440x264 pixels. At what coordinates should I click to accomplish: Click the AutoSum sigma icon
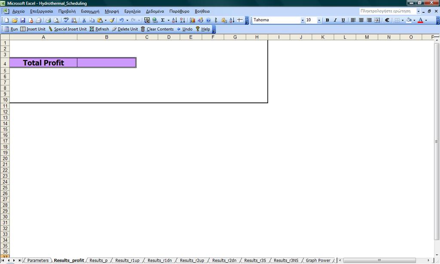[x=163, y=20]
